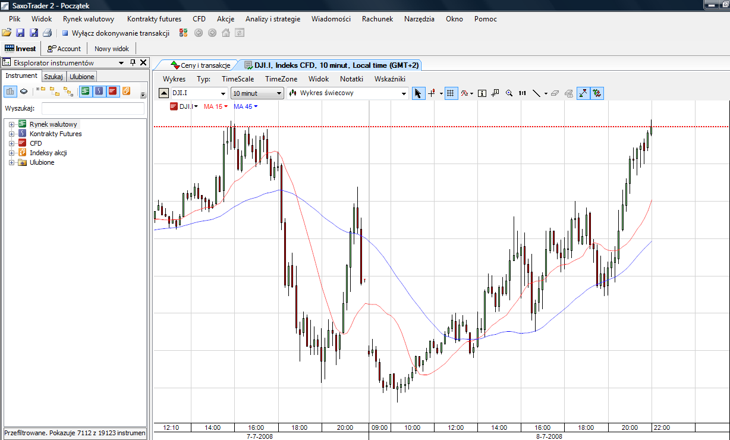Open the Wykres świecowy chart type dropdown
The image size is (730, 440).
pos(347,93)
